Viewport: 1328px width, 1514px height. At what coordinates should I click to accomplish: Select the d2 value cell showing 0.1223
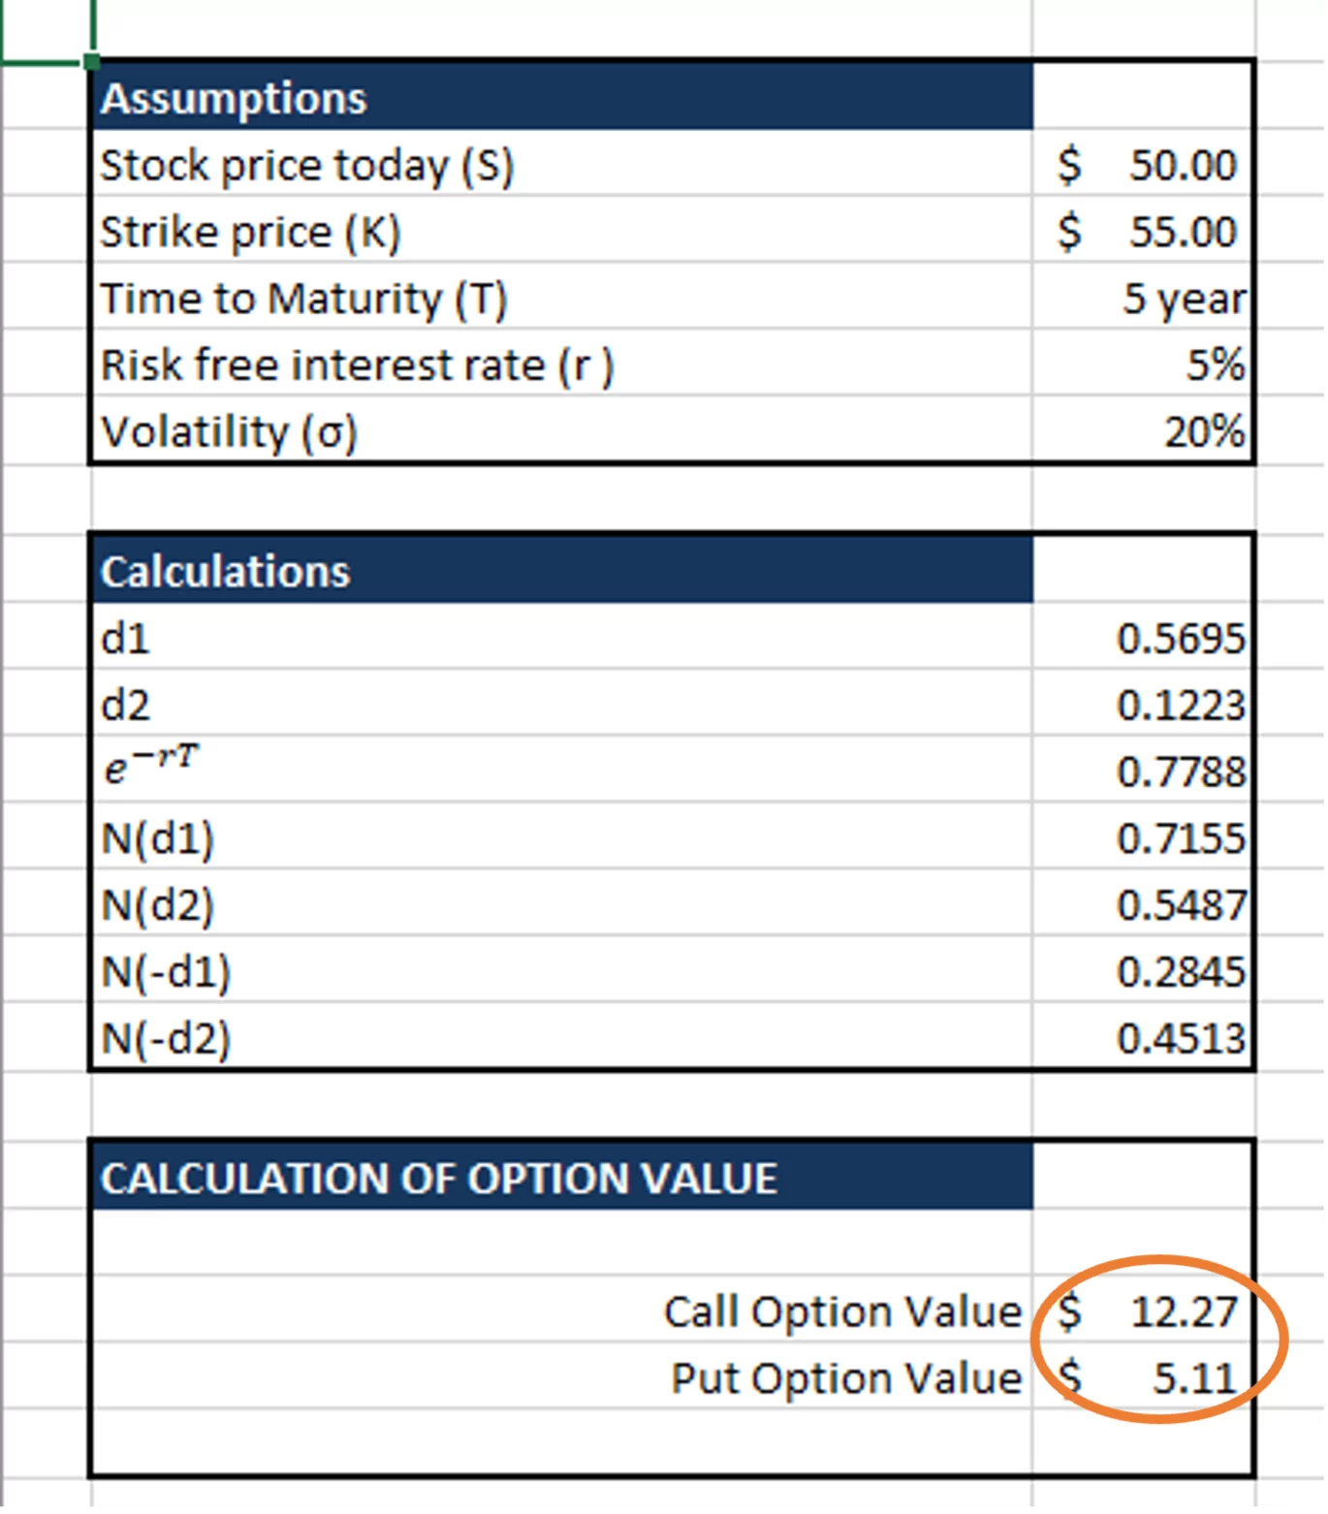pyautogui.click(x=1144, y=705)
